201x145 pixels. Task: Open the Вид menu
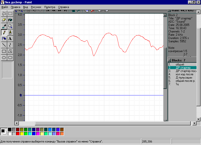pyautogui.click(x=26, y=7)
